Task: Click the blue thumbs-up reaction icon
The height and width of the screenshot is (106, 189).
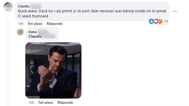Action: point(151,21)
